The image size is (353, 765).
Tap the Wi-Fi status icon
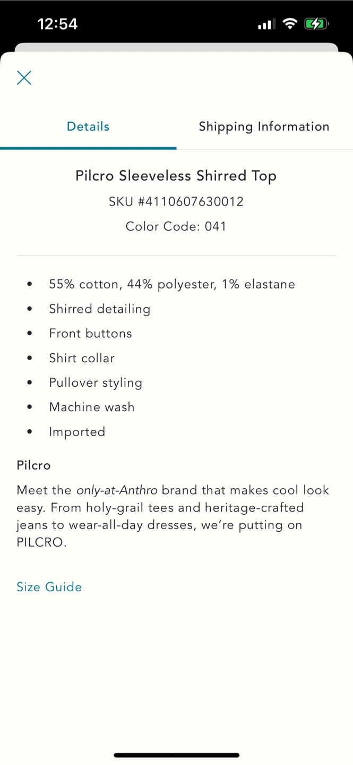(290, 24)
